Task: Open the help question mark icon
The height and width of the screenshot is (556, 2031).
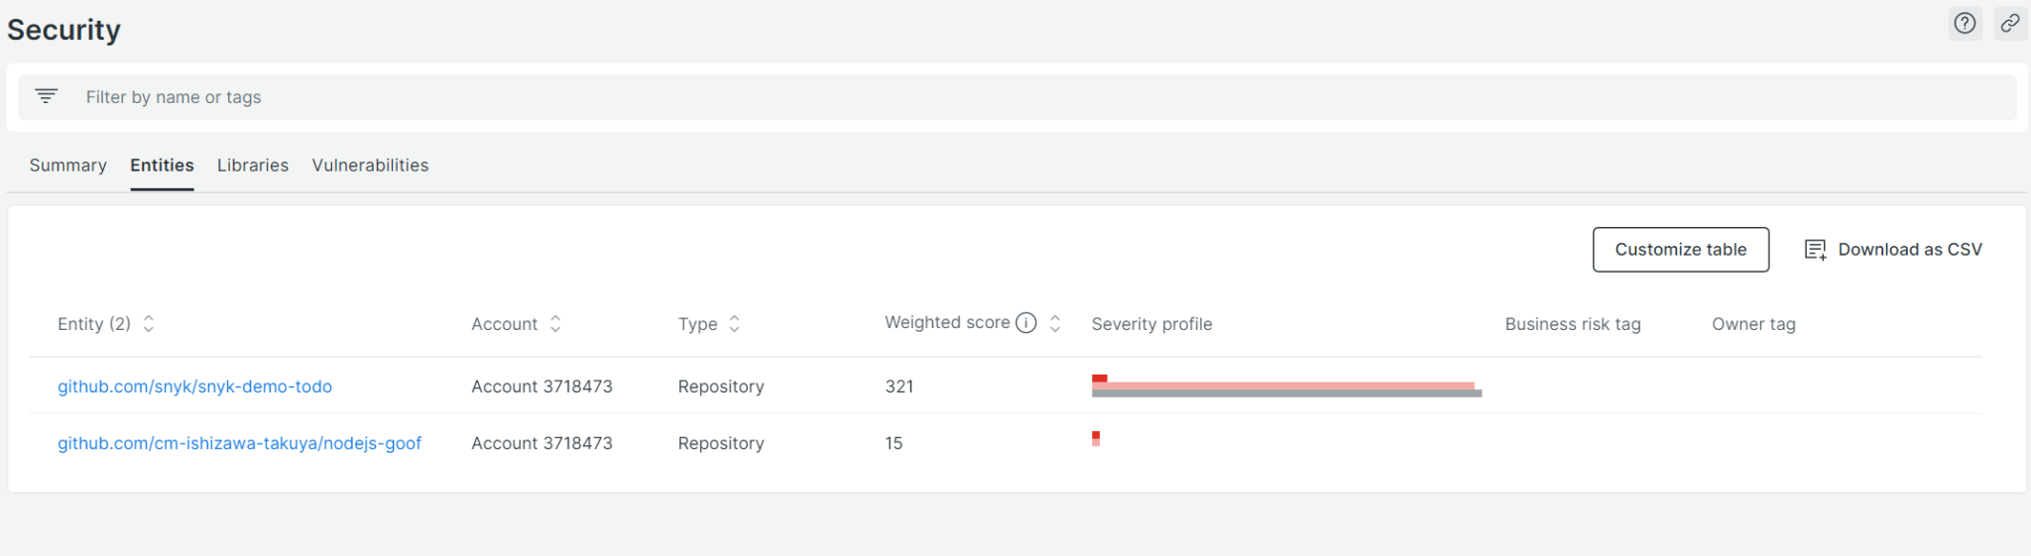Action: click(x=1965, y=24)
